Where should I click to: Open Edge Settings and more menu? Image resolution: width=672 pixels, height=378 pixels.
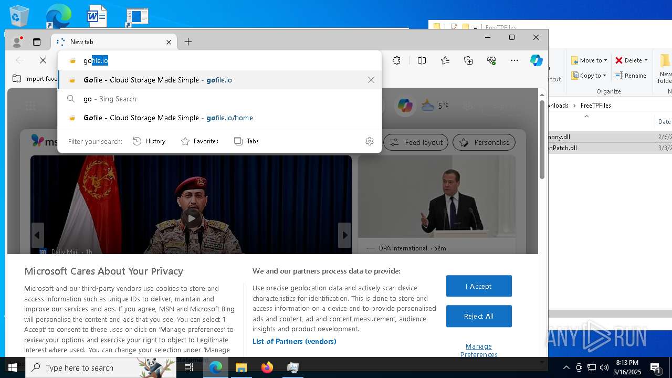(x=514, y=60)
